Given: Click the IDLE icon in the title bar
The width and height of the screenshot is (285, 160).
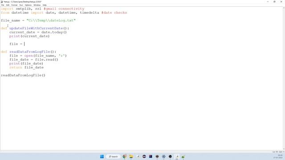Looking at the screenshot, I should click(2, 2).
